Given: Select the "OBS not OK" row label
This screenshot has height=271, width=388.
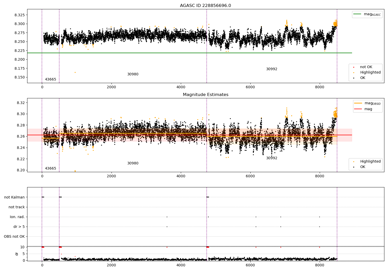Looking at the screenshot, I should click(x=14, y=237).
